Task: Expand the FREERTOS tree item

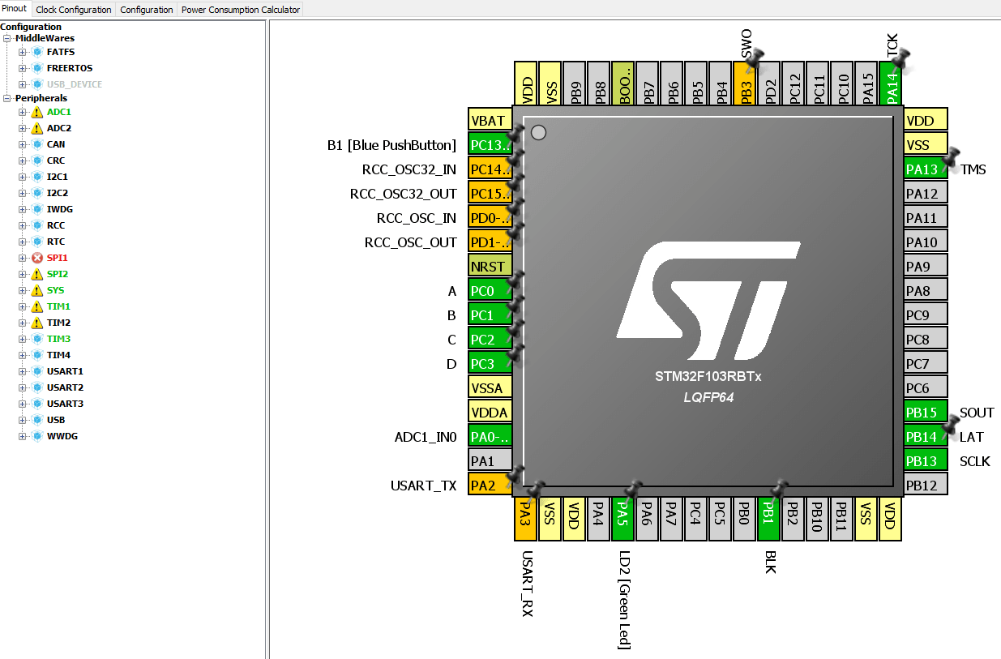Action: coord(23,68)
